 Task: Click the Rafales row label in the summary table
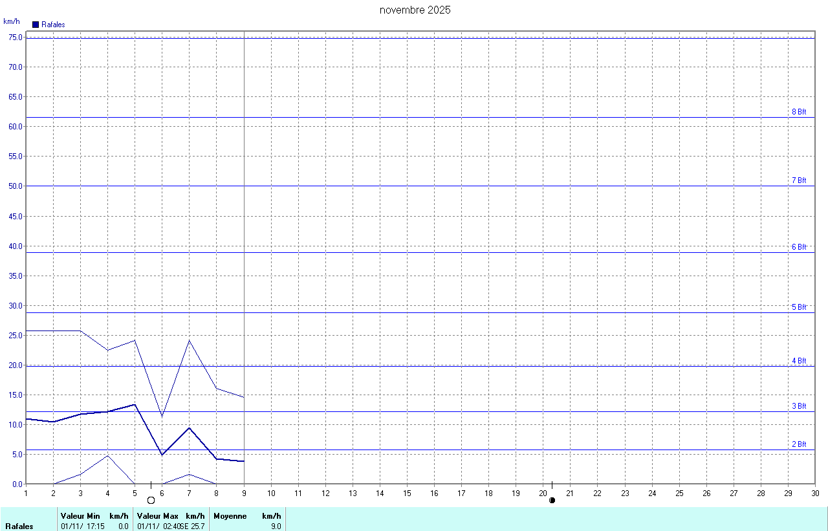click(x=19, y=526)
